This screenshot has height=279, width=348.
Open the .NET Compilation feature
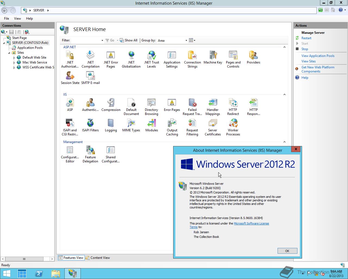pos(91,59)
